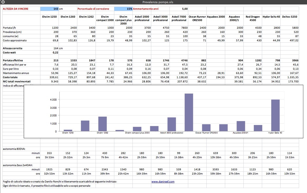Click the autonomia 800VA: label

14,149
